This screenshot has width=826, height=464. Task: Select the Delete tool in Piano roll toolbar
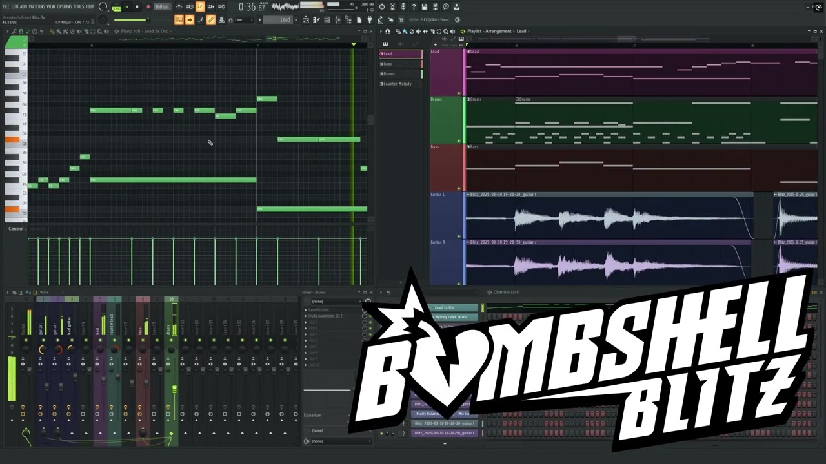[x=72, y=31]
